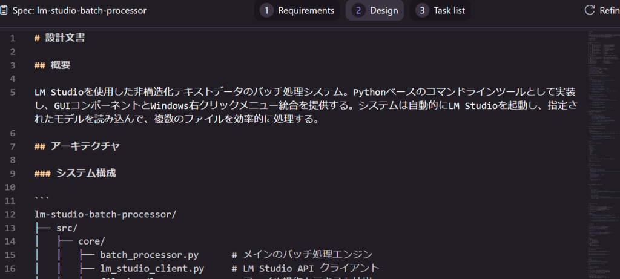Click line number 5 in the gutter
Screen dimensions: 620x279
point(13,93)
